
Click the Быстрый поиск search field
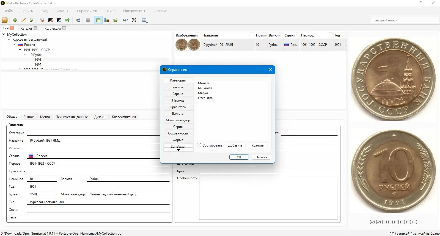click(404, 20)
